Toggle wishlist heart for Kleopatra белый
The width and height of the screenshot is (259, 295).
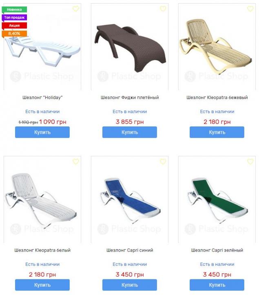click(76, 162)
